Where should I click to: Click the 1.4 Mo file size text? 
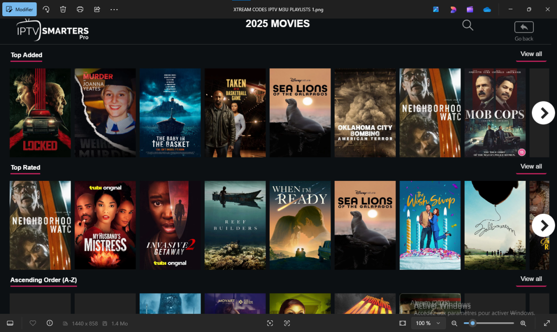click(x=119, y=323)
